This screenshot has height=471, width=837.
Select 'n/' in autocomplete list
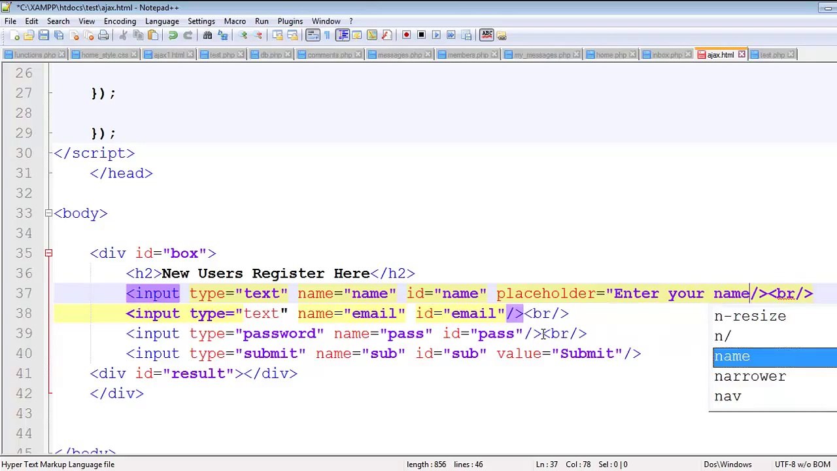tap(775, 336)
